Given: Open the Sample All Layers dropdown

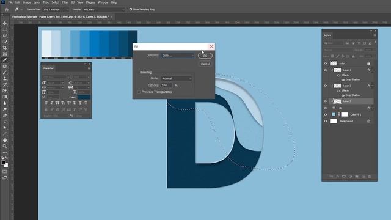Looking at the screenshot, I should point(104,10).
